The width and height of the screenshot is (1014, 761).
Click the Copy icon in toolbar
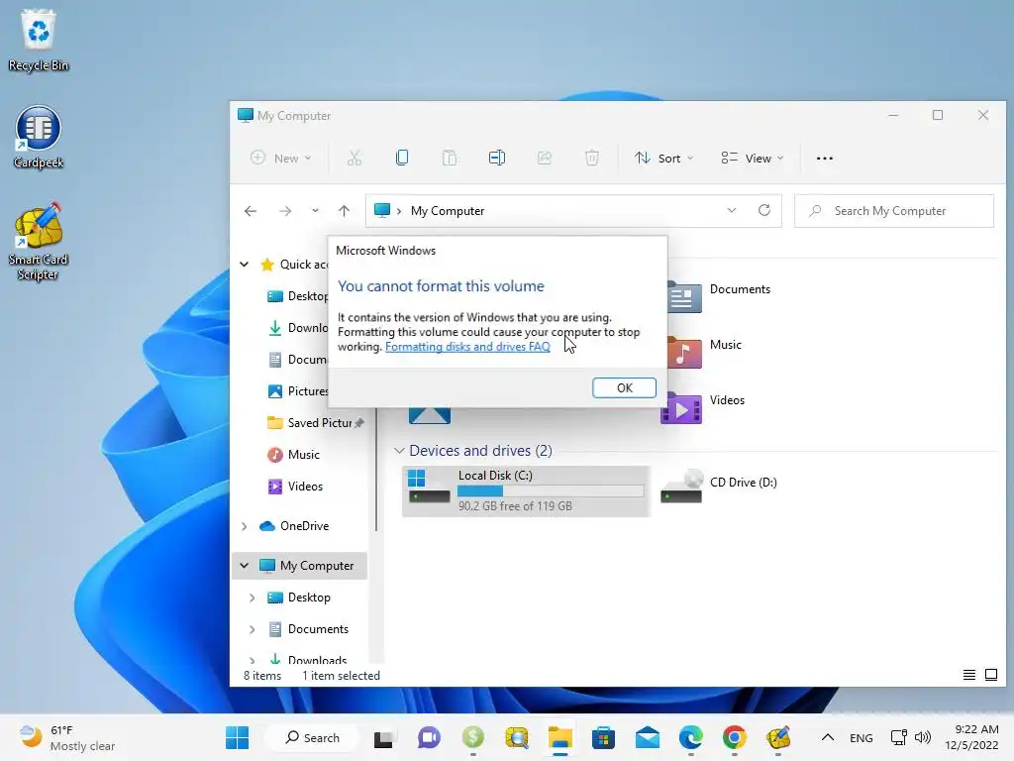(402, 158)
